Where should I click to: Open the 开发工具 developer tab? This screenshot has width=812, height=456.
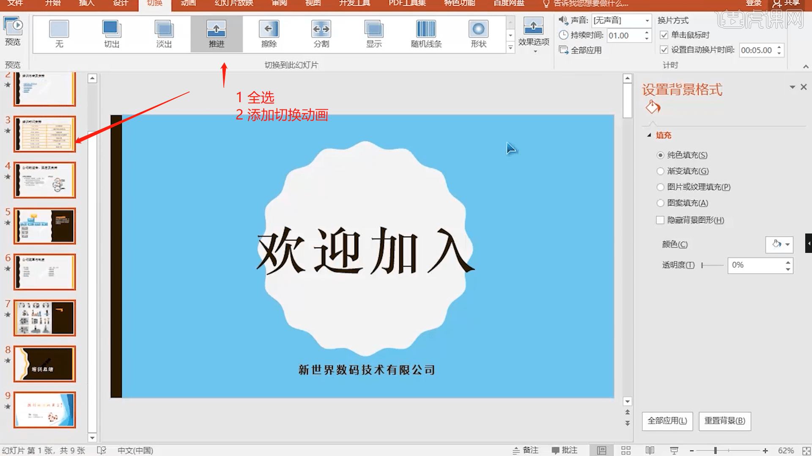point(354,3)
